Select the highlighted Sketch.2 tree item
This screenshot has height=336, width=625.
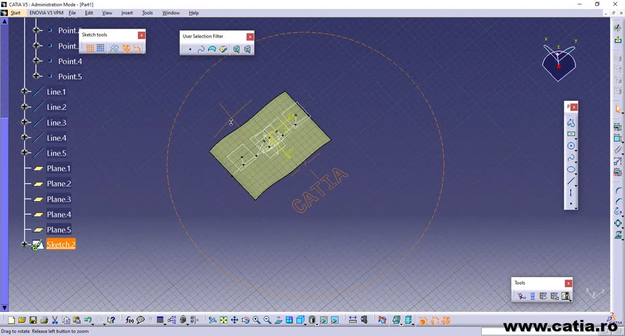point(61,245)
